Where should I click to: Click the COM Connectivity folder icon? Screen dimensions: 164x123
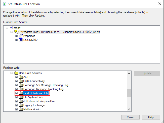21,81
